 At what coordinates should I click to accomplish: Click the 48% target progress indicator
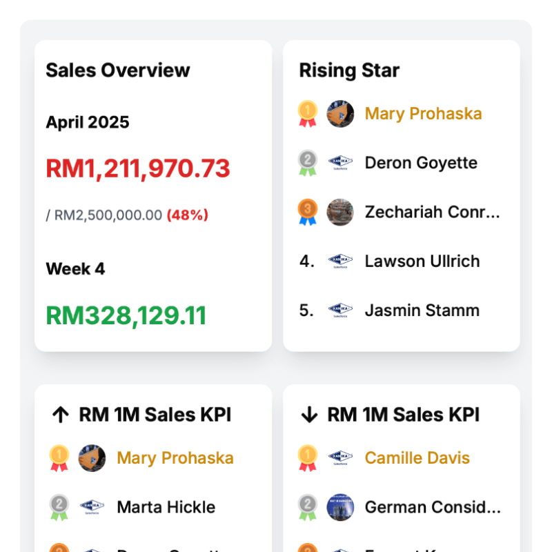[x=187, y=215]
